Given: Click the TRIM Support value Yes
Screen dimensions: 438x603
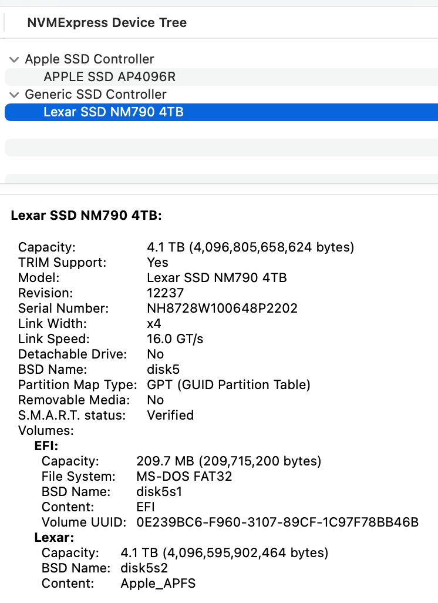Looking at the screenshot, I should (157, 262).
